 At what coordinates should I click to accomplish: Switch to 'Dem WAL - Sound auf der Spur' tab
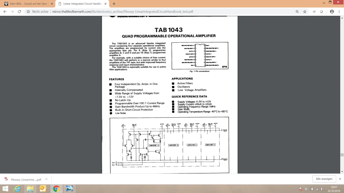[x=28, y=4]
